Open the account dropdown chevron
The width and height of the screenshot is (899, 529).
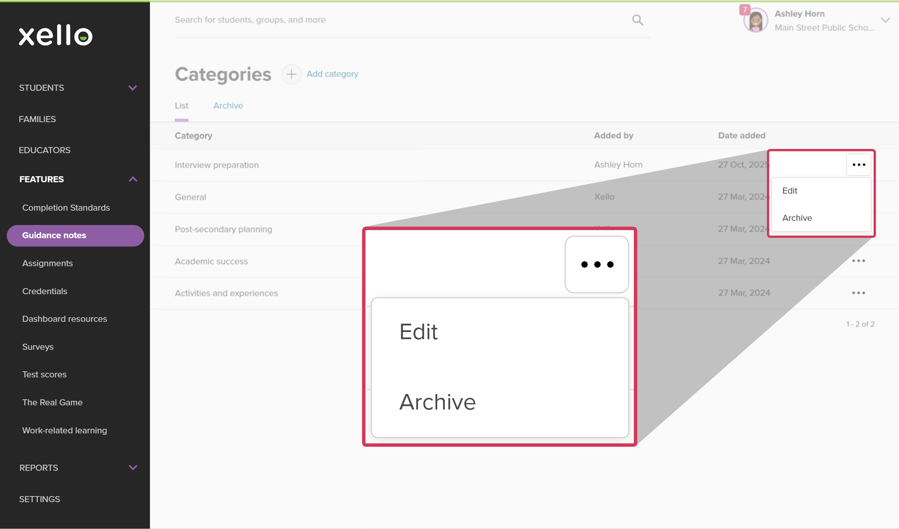pos(885,20)
